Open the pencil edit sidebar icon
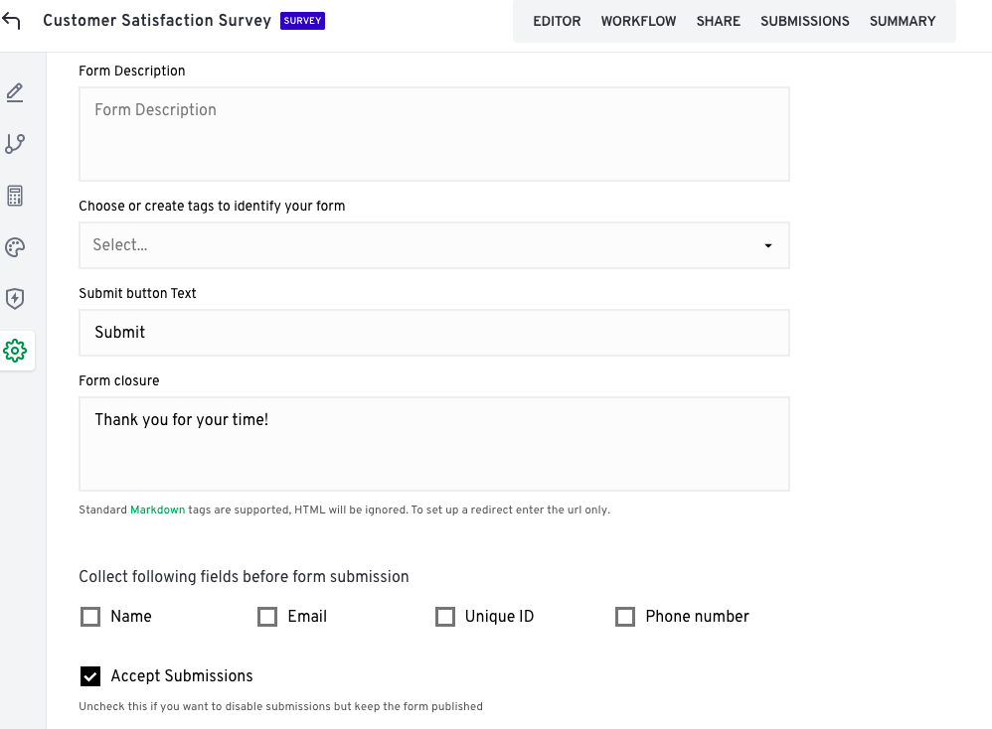992x729 pixels. pos(15,92)
